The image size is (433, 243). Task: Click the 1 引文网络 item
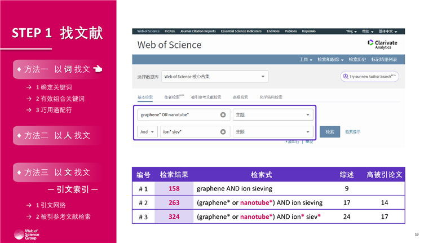pyautogui.click(x=51, y=205)
